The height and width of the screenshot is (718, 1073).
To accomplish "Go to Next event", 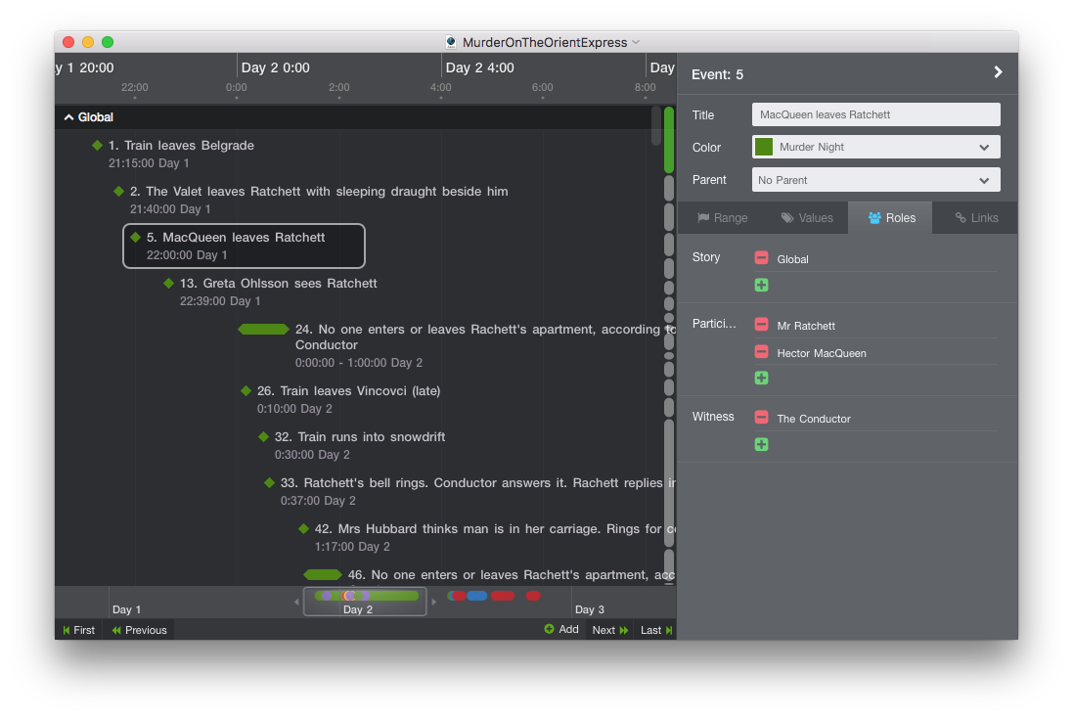I will tap(609, 630).
